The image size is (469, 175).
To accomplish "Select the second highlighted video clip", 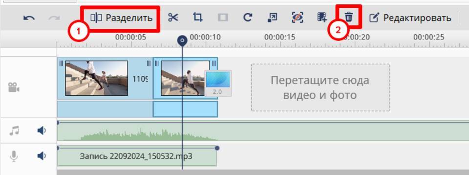I will 185,78.
